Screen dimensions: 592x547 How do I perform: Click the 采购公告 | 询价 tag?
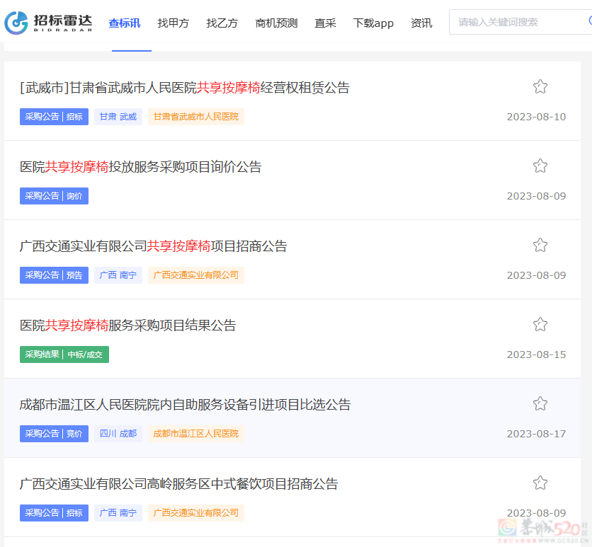click(x=54, y=196)
